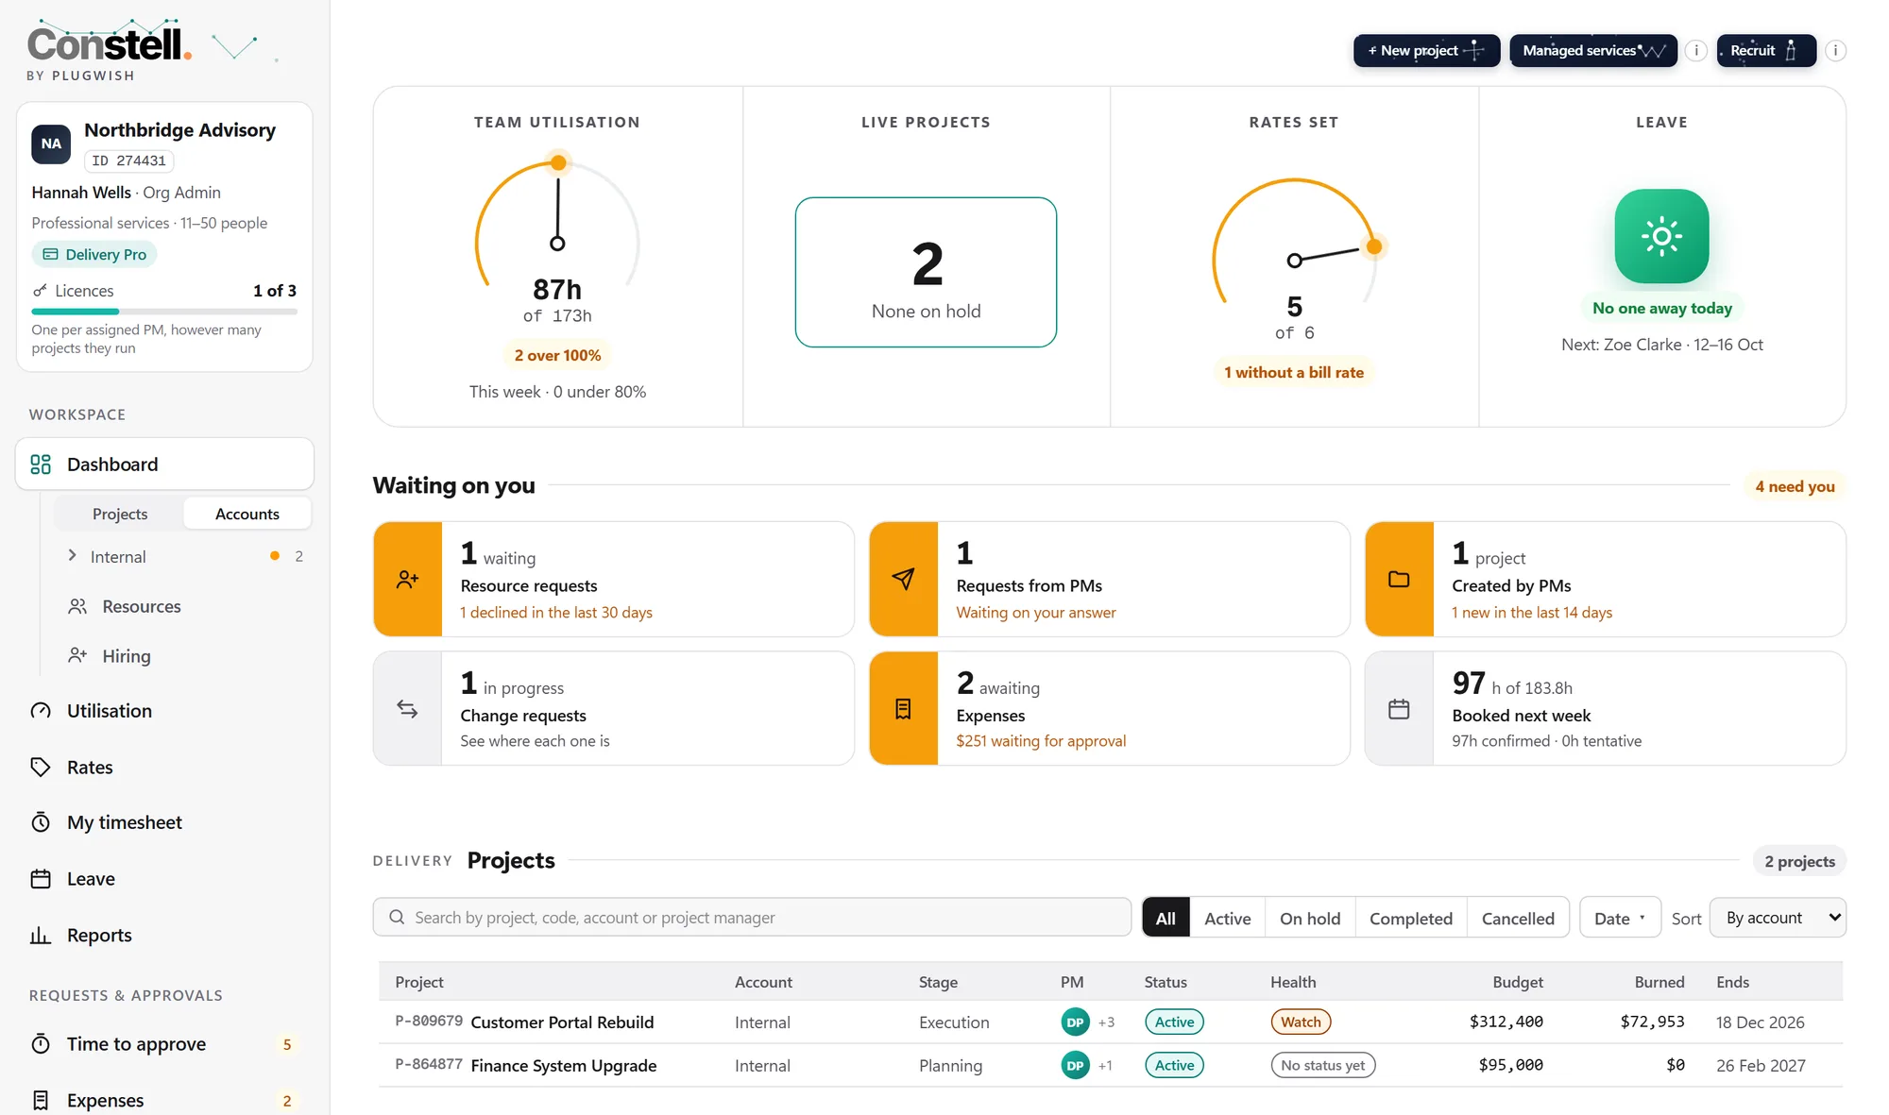Click the Dashboard grid icon
The width and height of the screenshot is (1889, 1115).
(x=41, y=465)
